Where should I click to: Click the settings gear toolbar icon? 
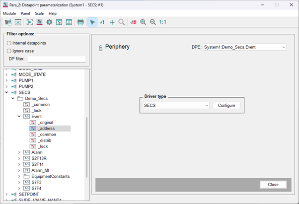tap(49, 22)
